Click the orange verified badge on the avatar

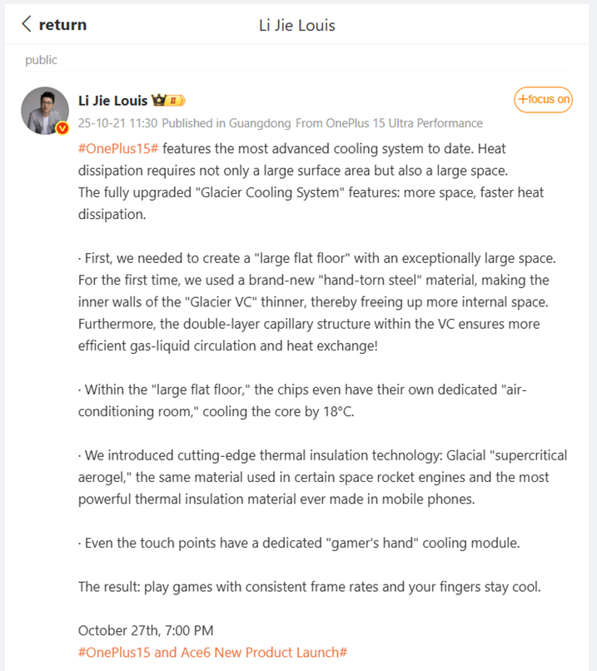(61, 128)
